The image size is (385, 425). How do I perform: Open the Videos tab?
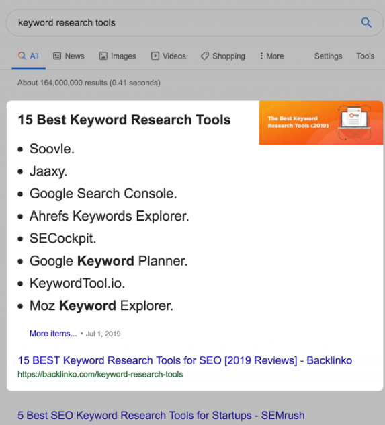169,56
